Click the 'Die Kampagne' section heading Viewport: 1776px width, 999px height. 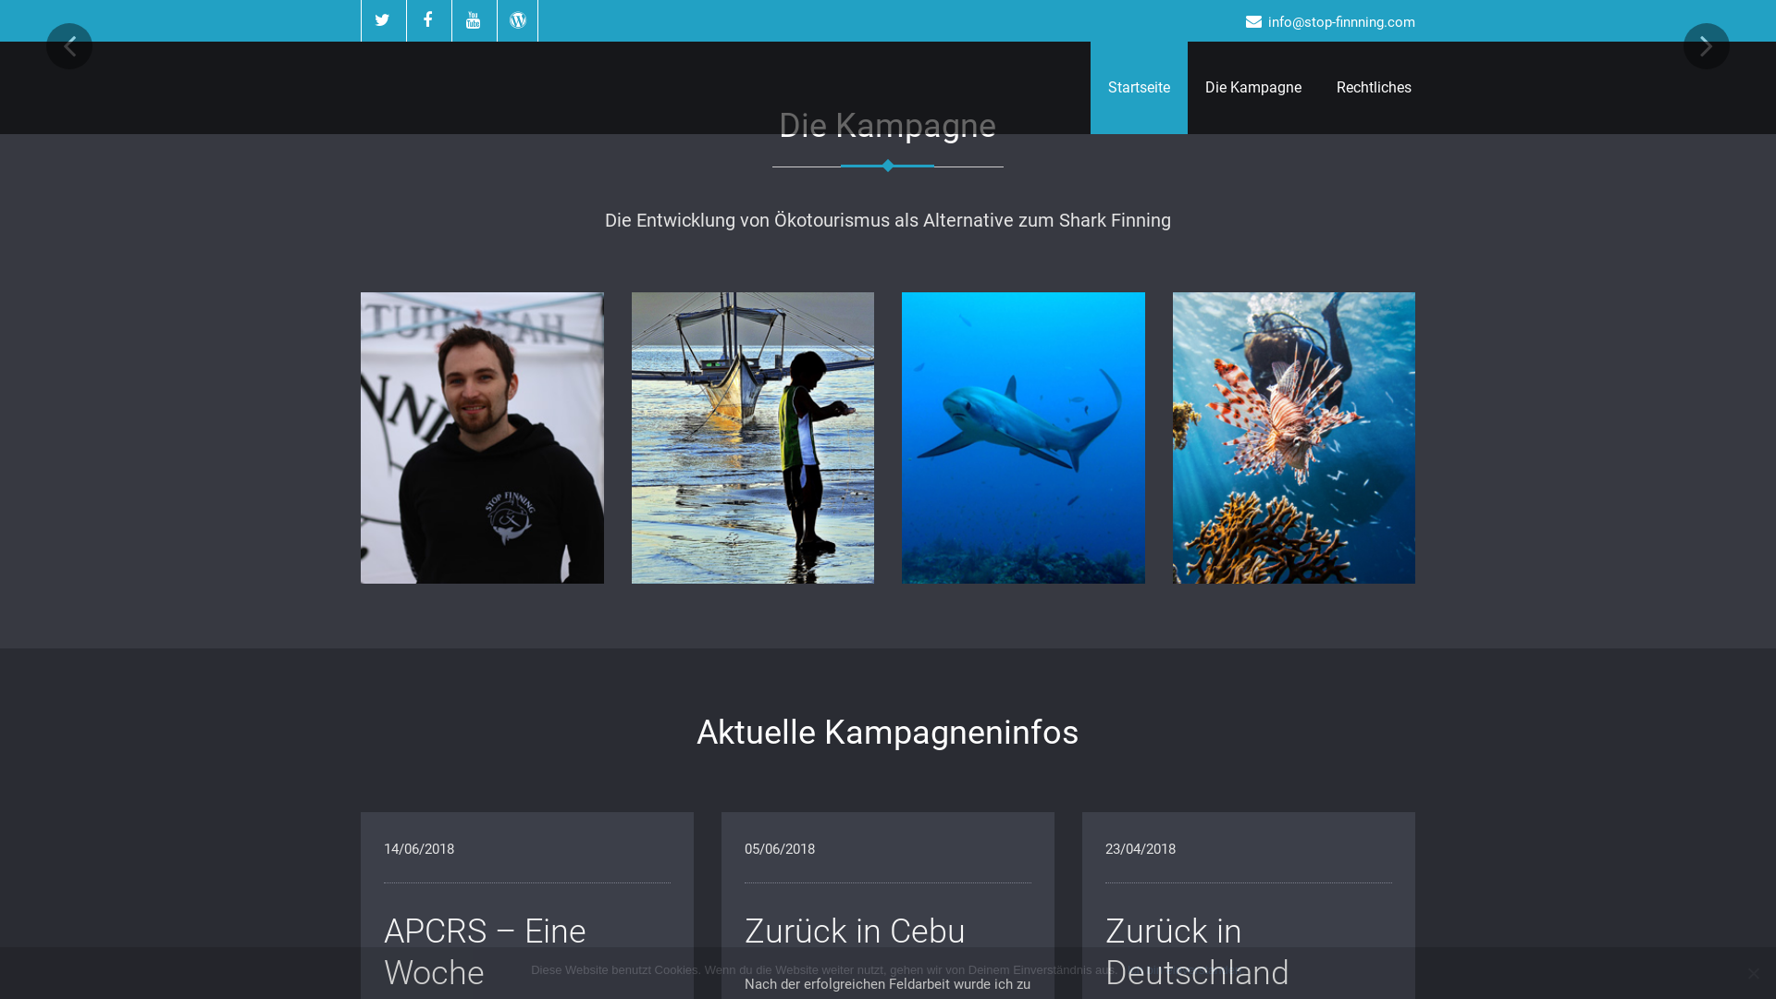888,126
